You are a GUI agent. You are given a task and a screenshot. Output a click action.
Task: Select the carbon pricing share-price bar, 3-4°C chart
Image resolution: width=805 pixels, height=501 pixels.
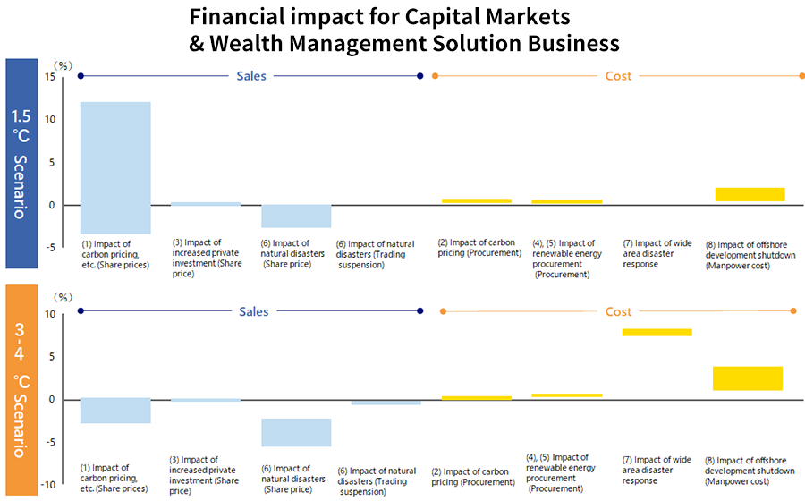(x=115, y=411)
